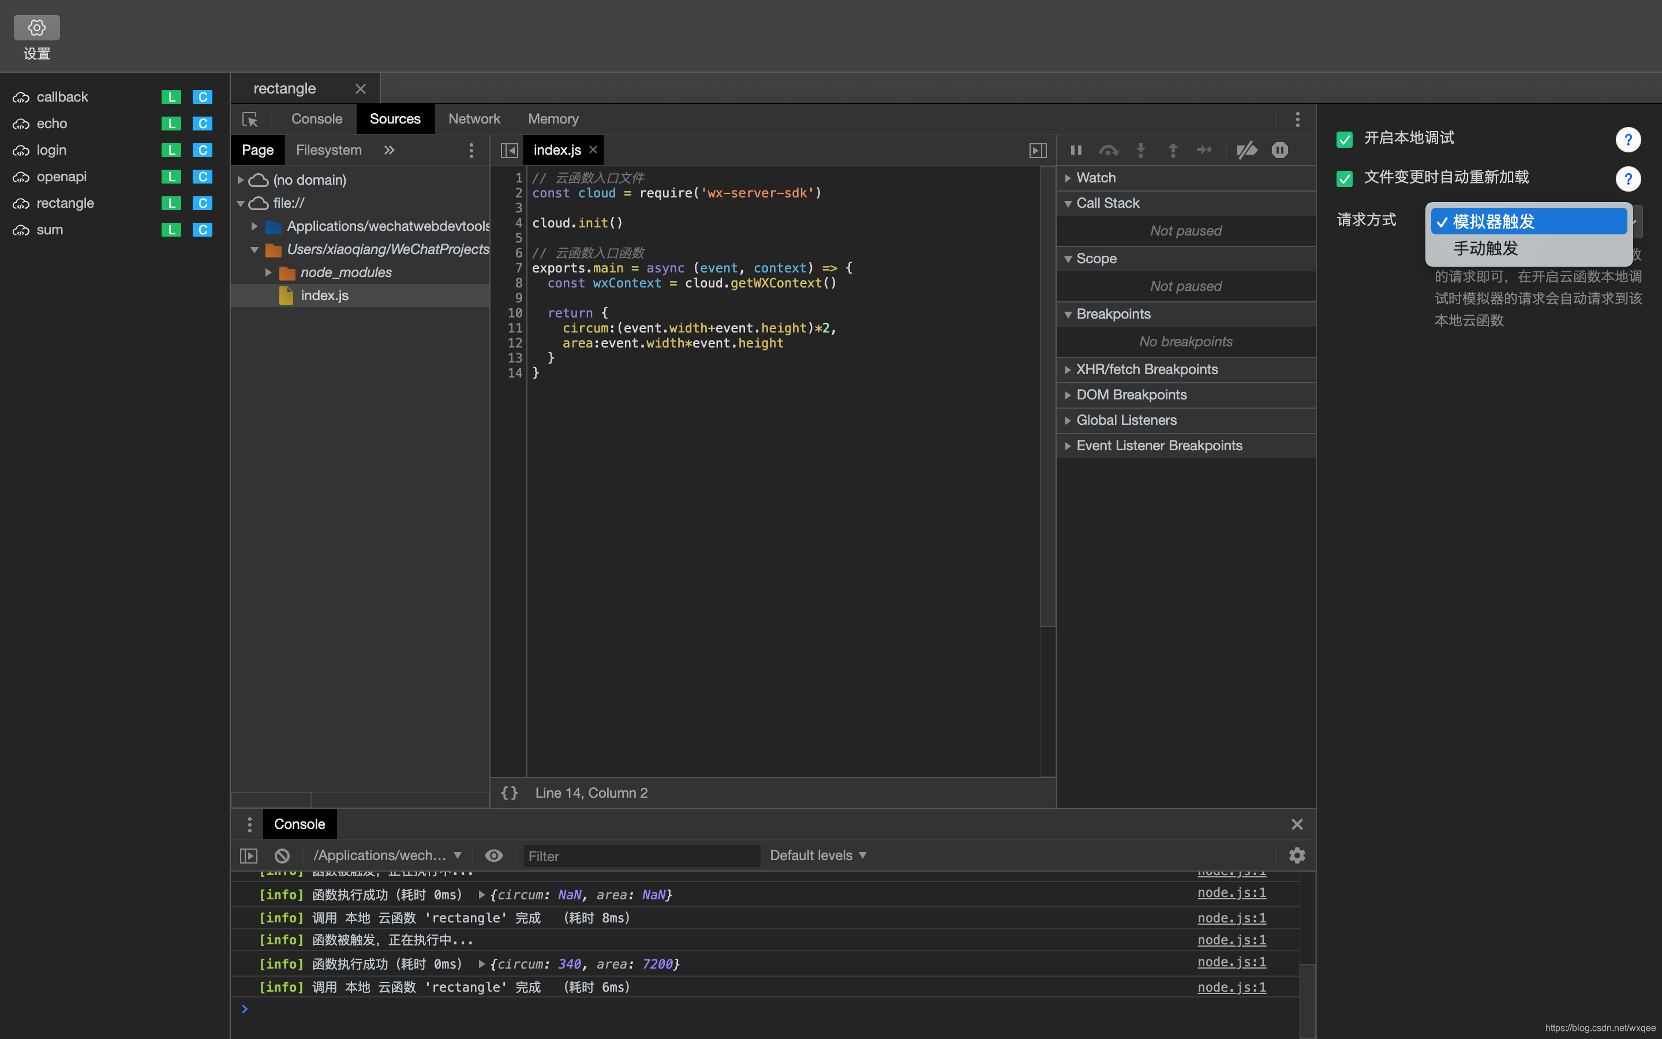Show more navigator tabs chevron
This screenshot has width=1662, height=1039.
click(x=390, y=150)
